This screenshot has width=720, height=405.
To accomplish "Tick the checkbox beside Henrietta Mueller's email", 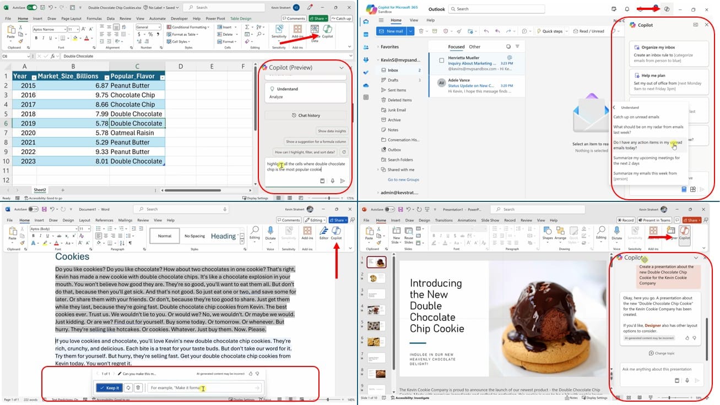I will coord(441,61).
